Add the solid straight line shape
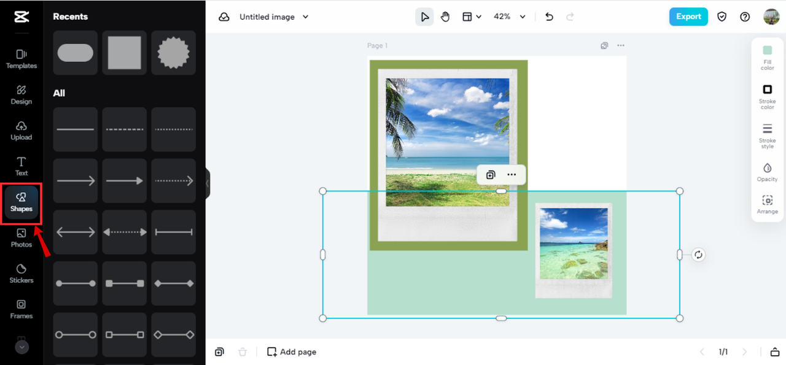Image resolution: width=786 pixels, height=365 pixels. coord(76,129)
